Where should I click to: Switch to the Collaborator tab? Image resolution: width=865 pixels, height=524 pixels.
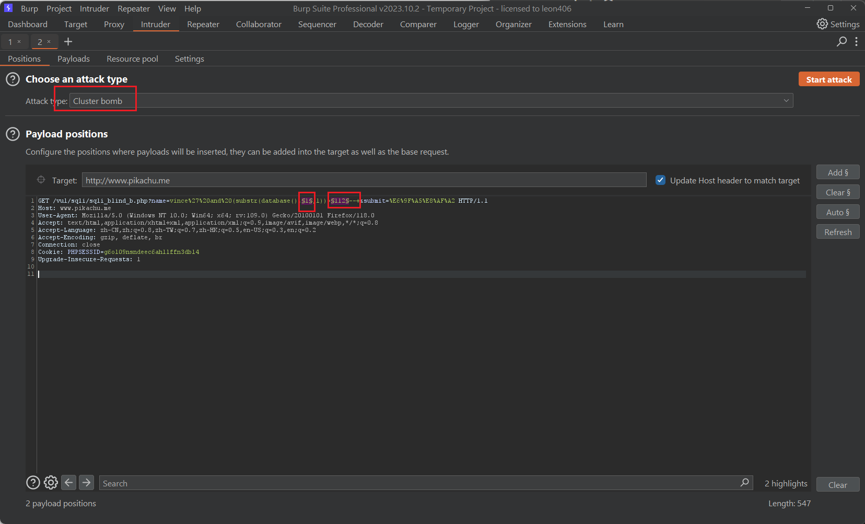pyautogui.click(x=259, y=25)
